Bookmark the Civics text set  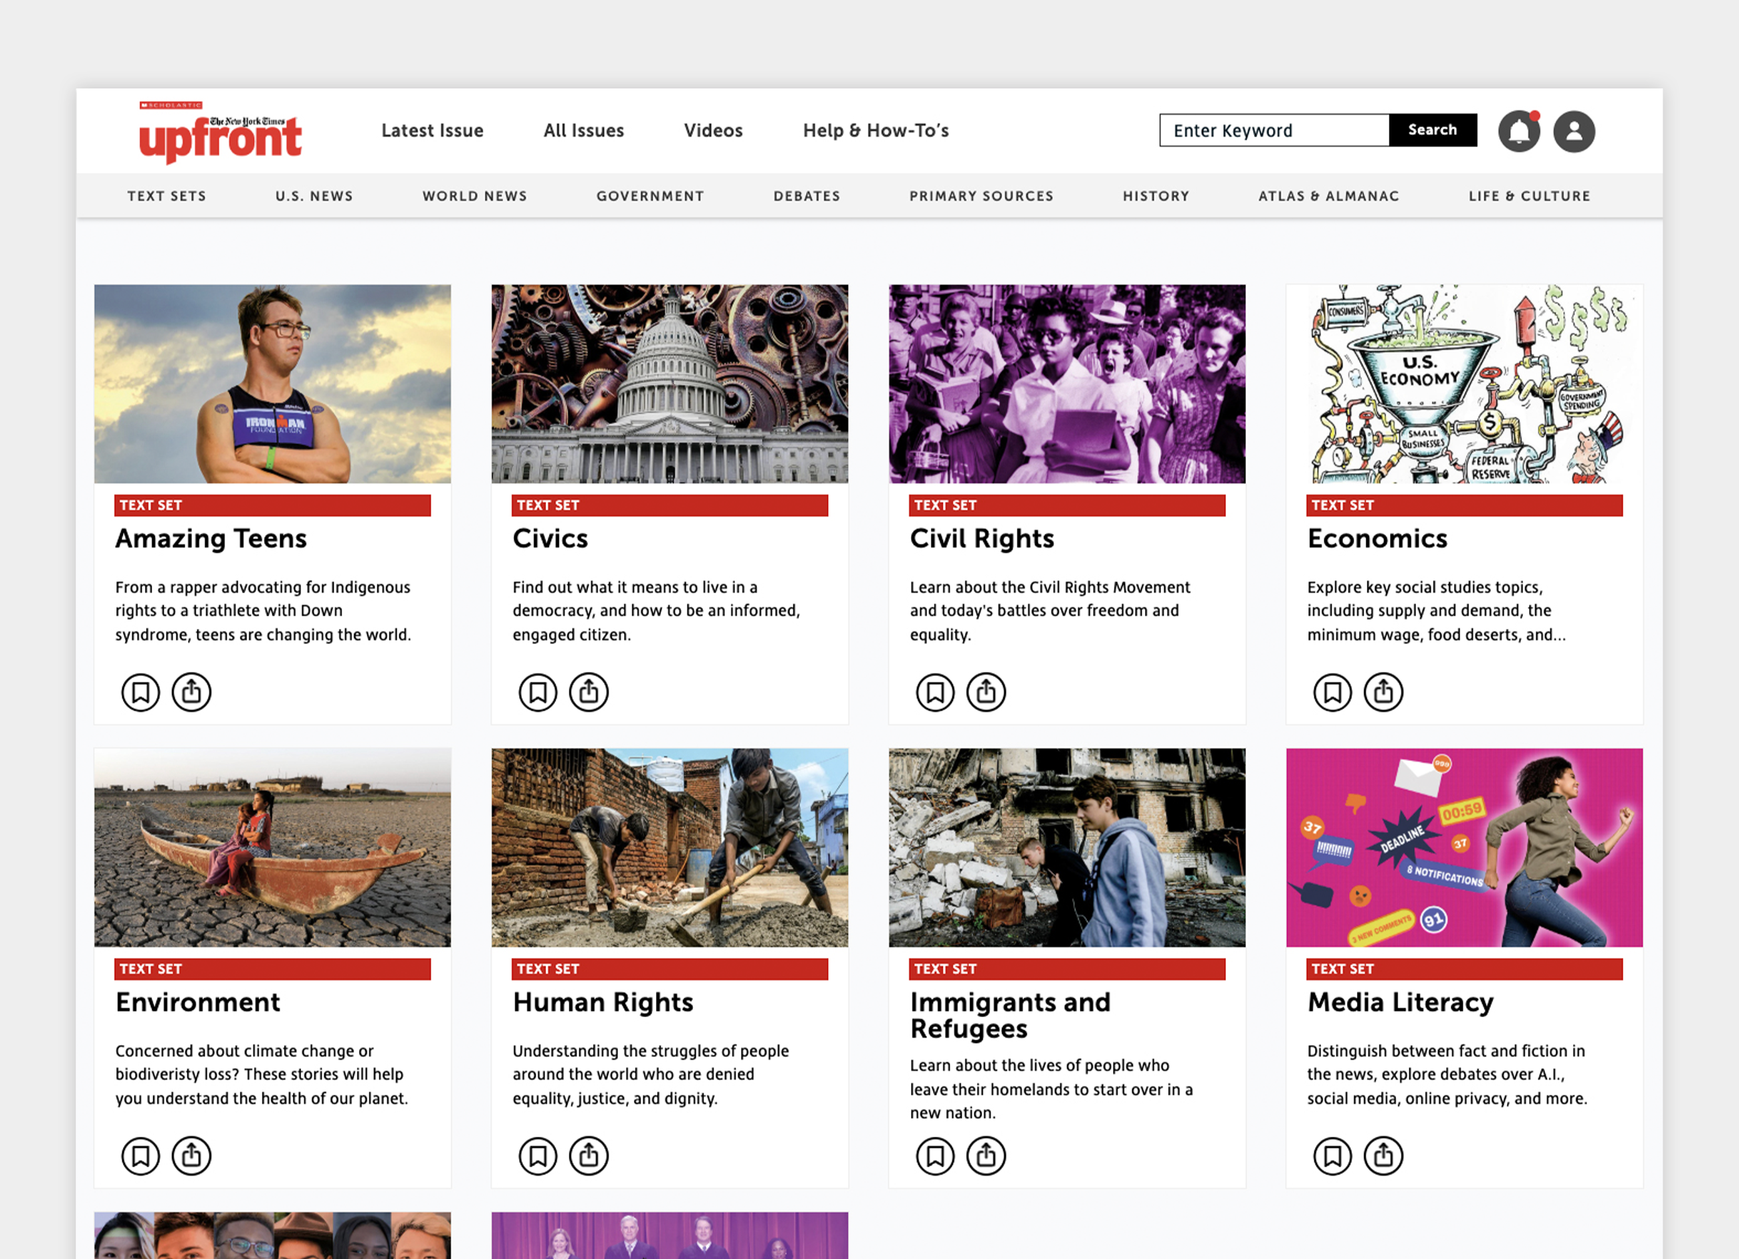(x=538, y=692)
